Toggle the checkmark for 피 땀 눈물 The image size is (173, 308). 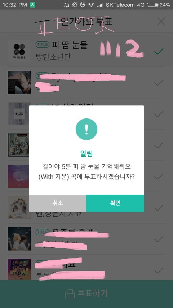pyautogui.click(x=159, y=51)
